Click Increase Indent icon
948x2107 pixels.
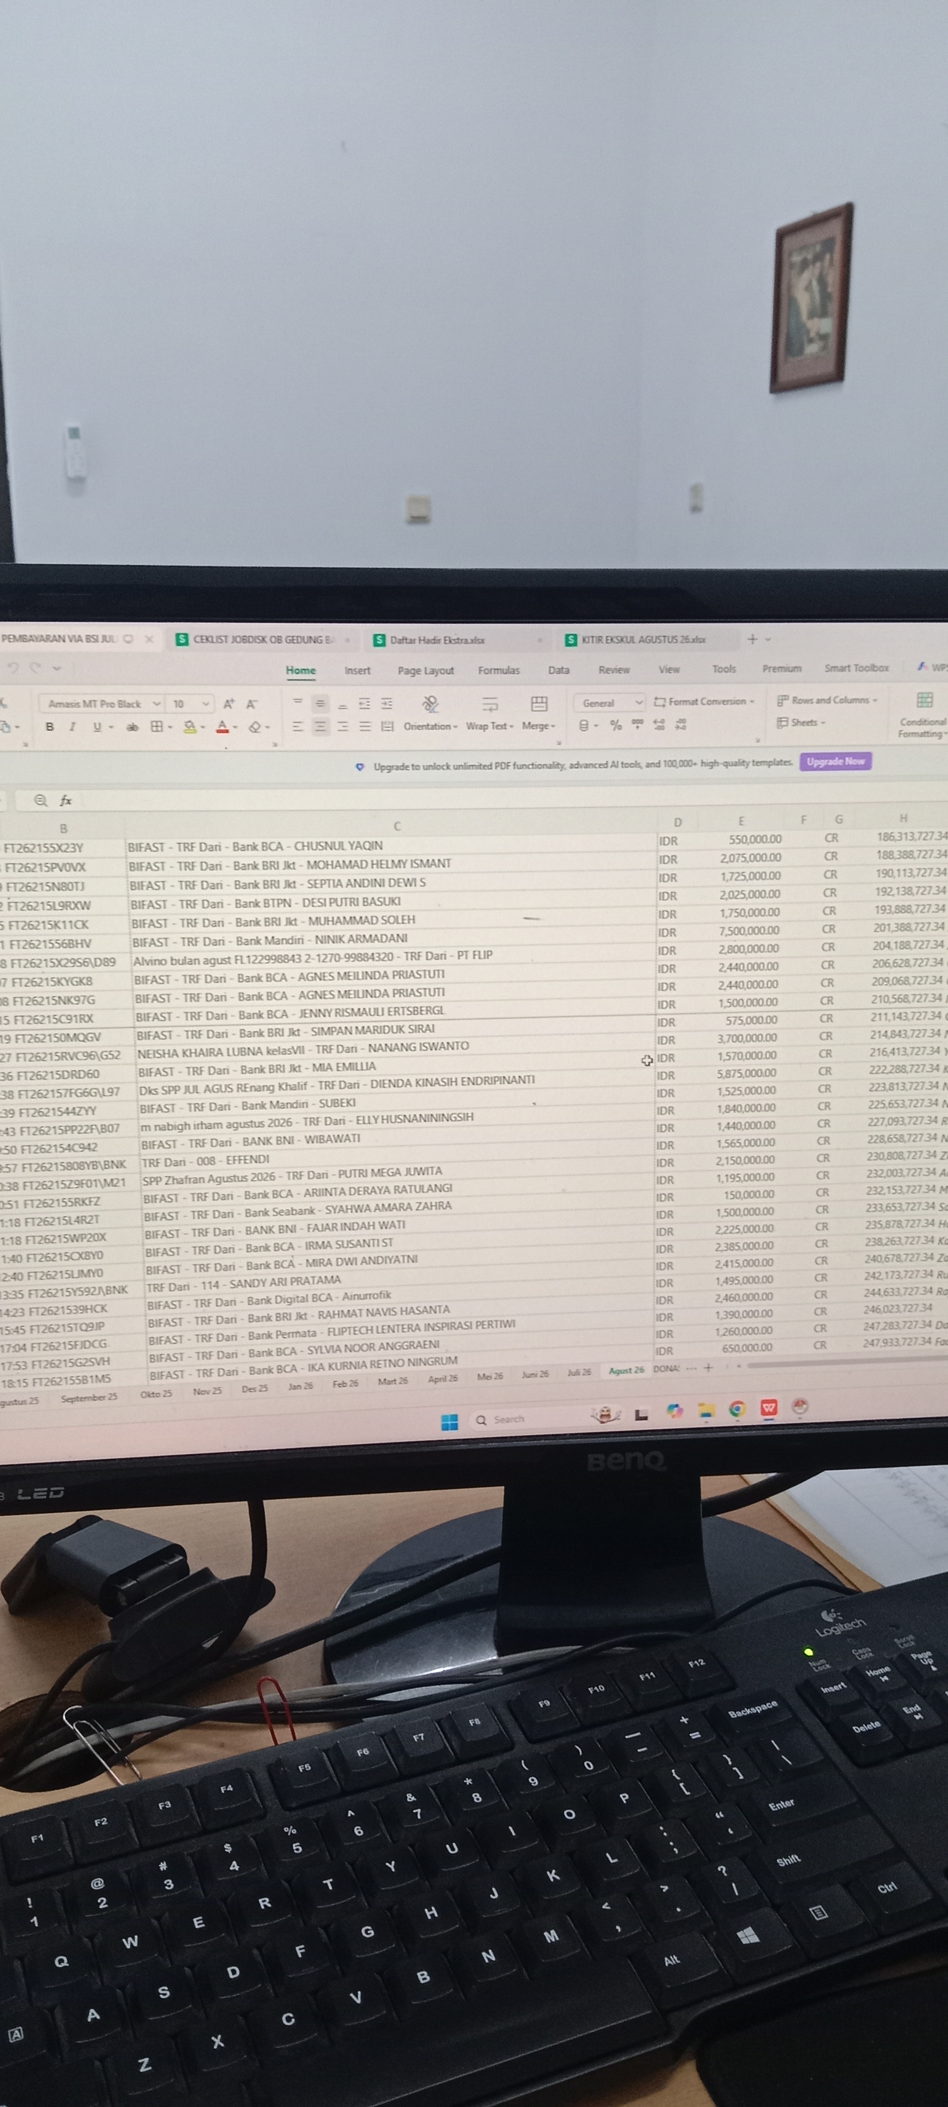coord(387,704)
